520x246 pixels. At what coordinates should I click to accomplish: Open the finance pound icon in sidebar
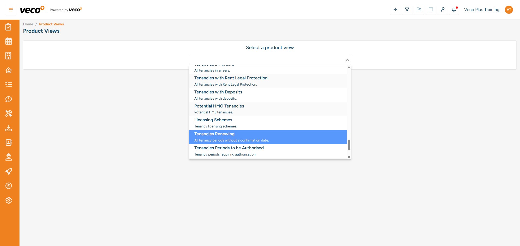9,186
